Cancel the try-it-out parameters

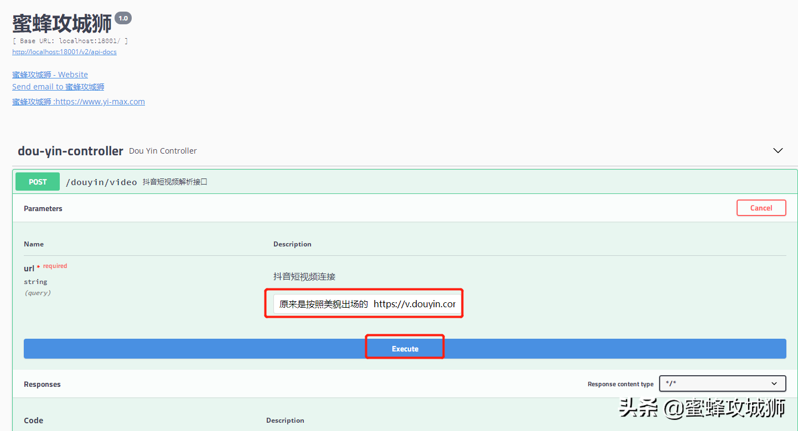click(x=761, y=208)
